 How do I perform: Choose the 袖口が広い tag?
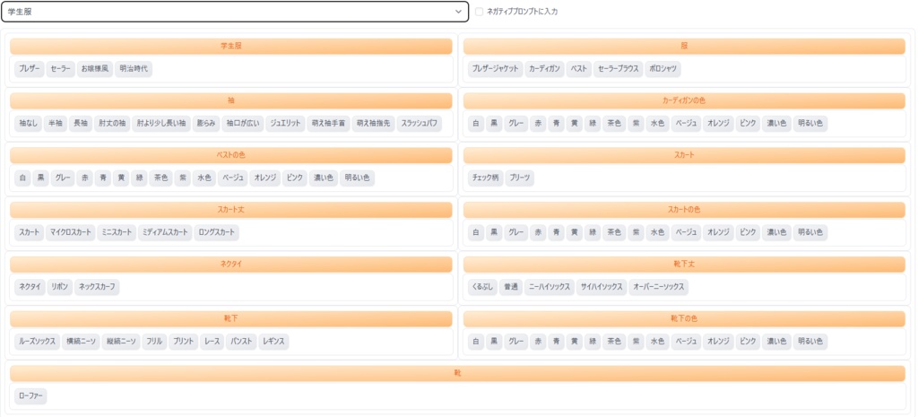click(x=242, y=124)
